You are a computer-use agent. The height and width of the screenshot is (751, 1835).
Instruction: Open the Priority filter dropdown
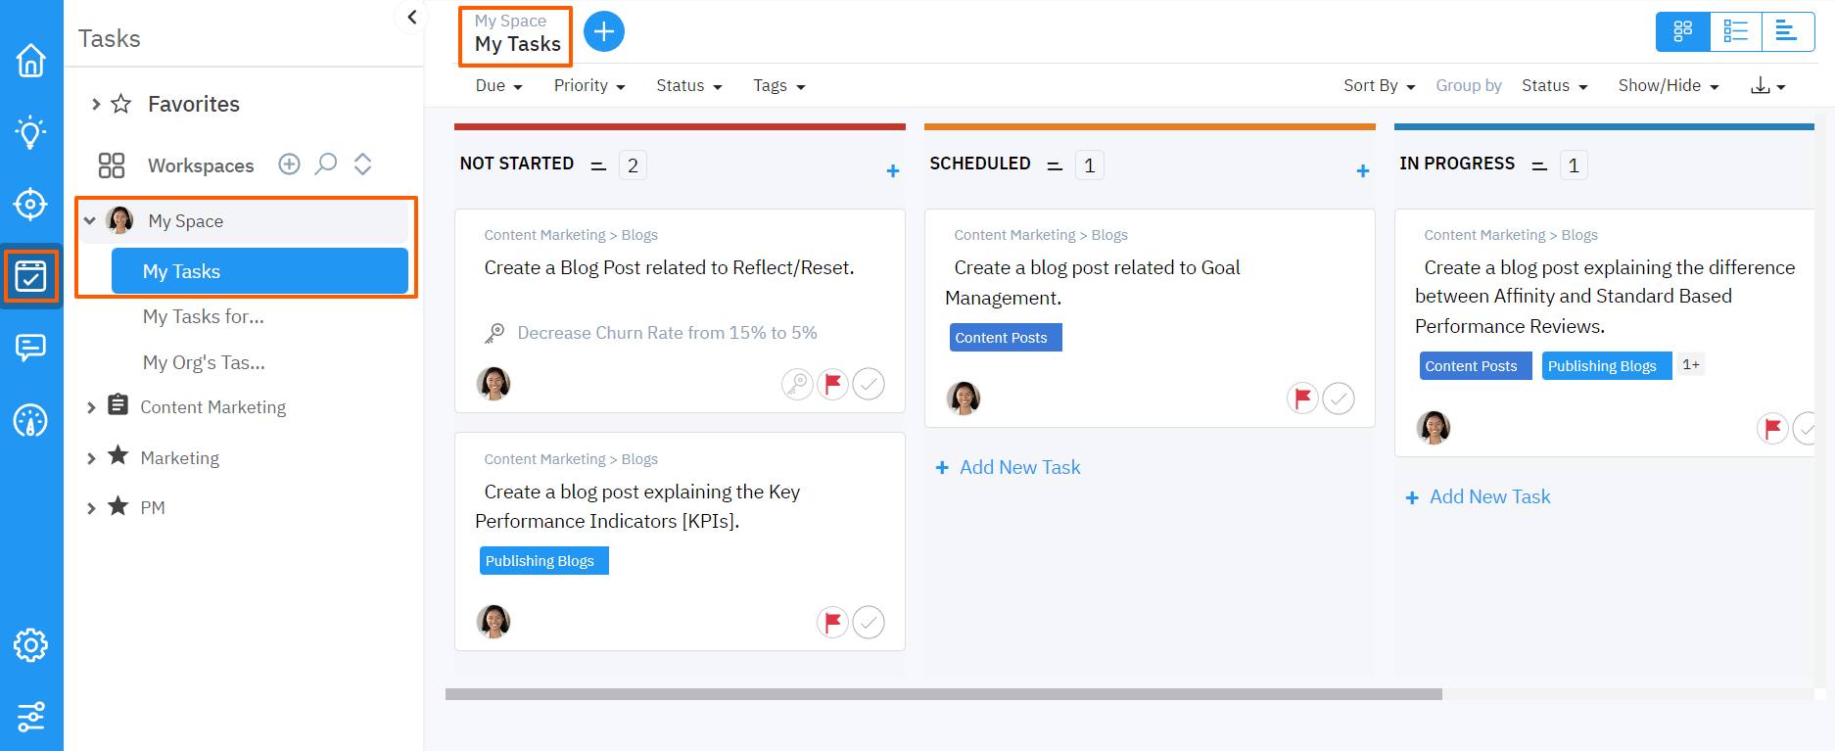pyautogui.click(x=588, y=86)
